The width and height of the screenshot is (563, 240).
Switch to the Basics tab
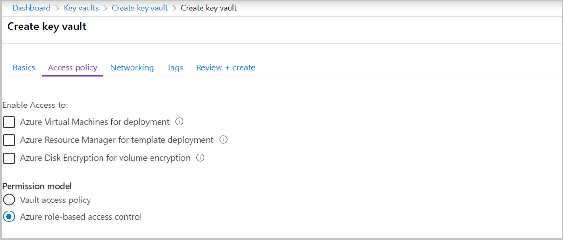[24, 67]
